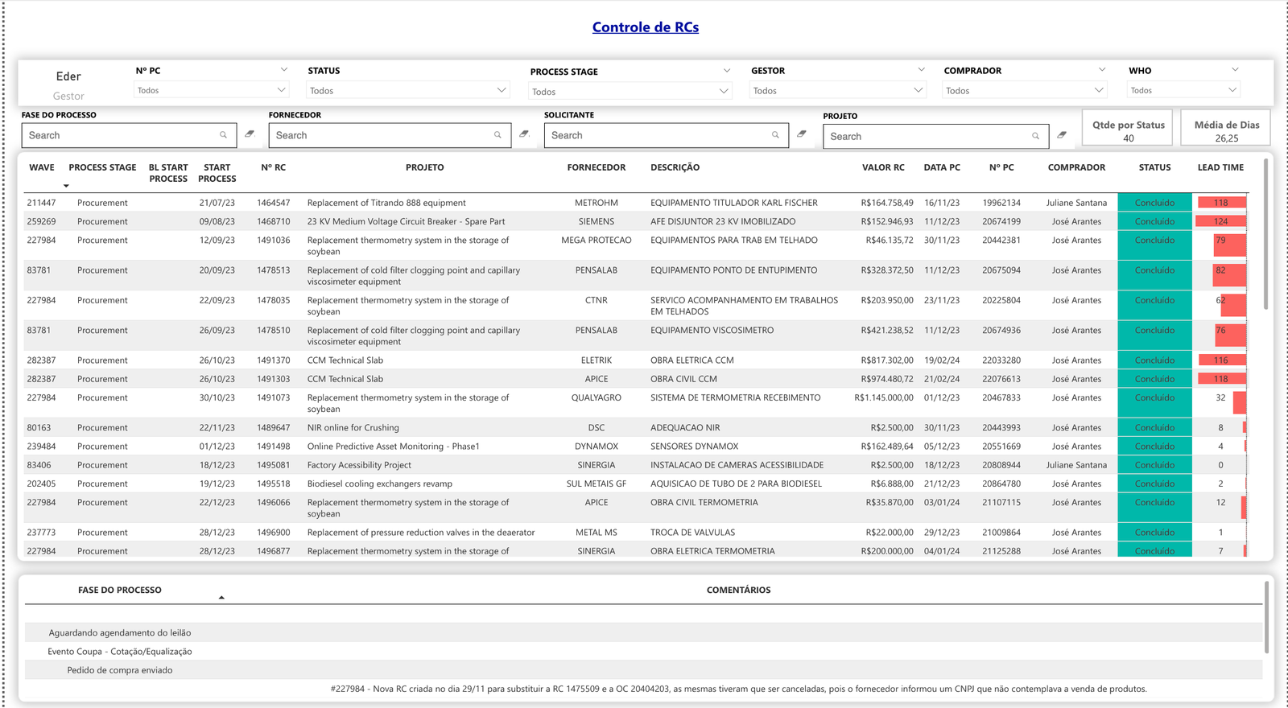Sort table by VALOR RC column header
1288x708 pixels.
click(x=882, y=167)
